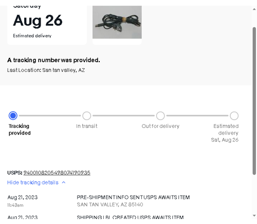Click the Sat, Aug 26 delivery label
Screen dimensions: 257x224
(225, 140)
